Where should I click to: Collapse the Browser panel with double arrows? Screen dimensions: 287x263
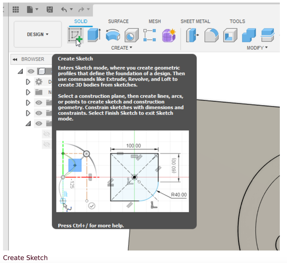(15, 60)
